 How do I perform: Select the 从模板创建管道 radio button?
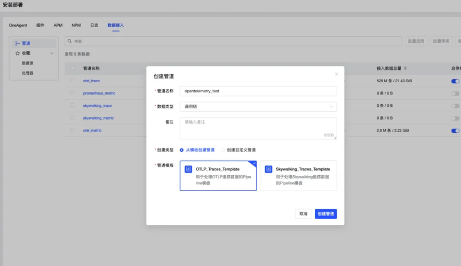point(182,150)
